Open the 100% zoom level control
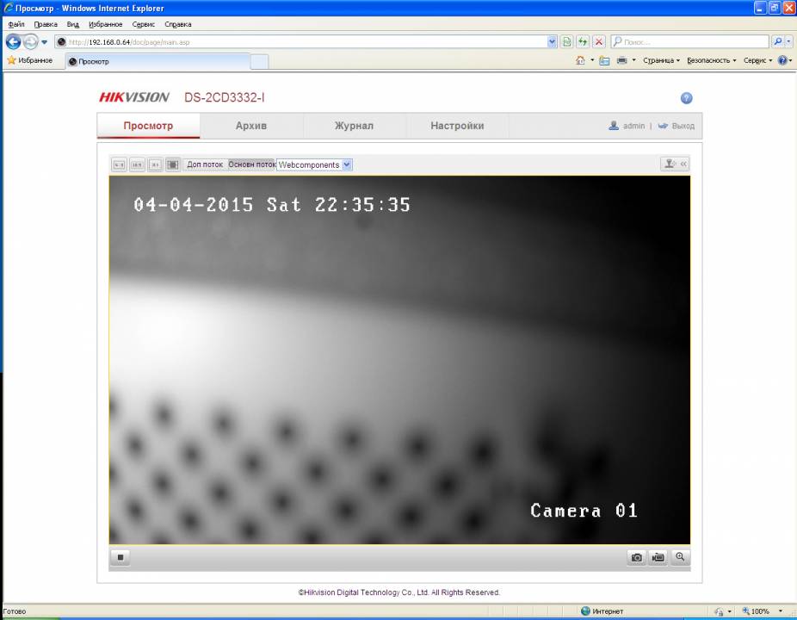797x620 pixels. 762,611
